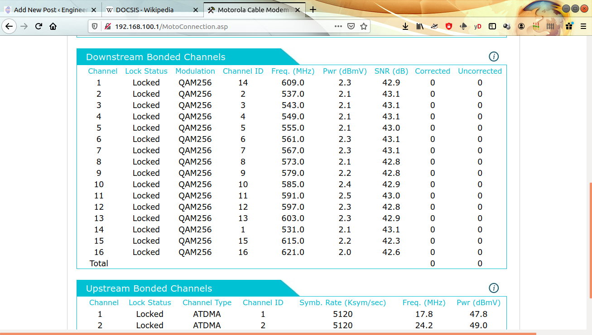Go back to the previous page

point(9,27)
